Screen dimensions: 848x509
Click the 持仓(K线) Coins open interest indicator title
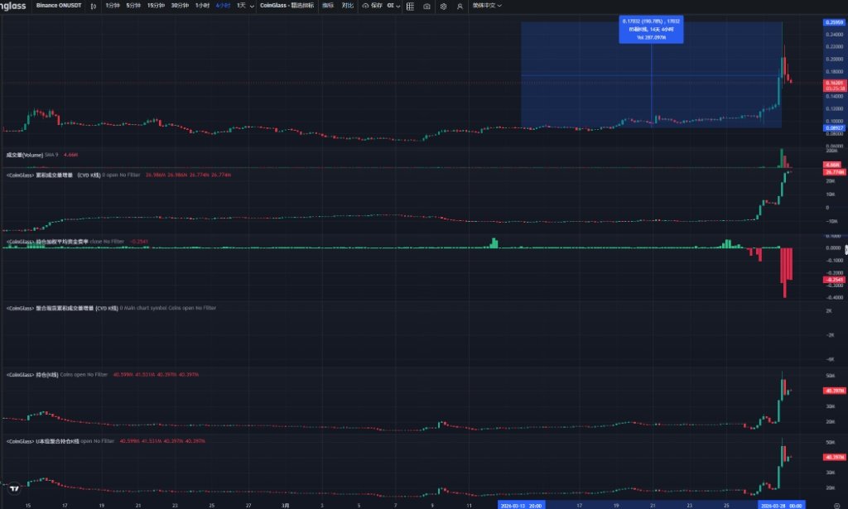(32, 374)
